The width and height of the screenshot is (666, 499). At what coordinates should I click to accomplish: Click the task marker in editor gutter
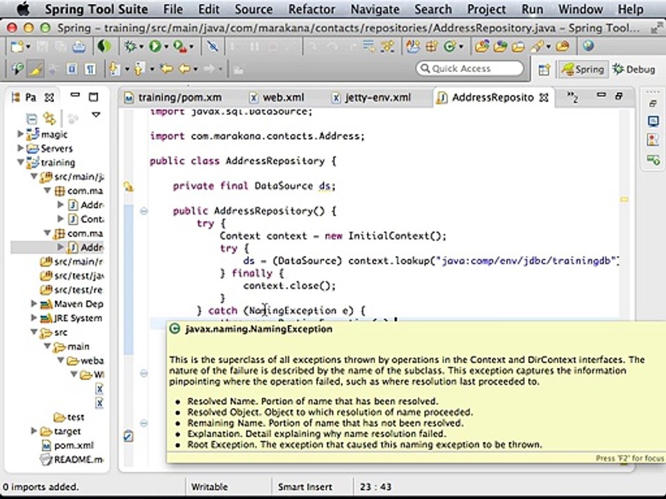pyautogui.click(x=128, y=436)
